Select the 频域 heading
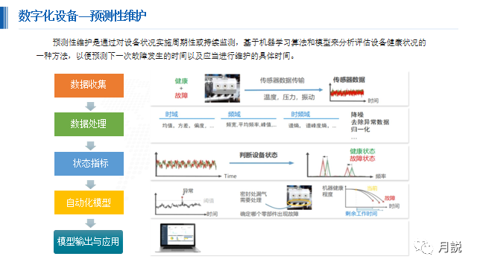477x268 pixels. click(234, 114)
